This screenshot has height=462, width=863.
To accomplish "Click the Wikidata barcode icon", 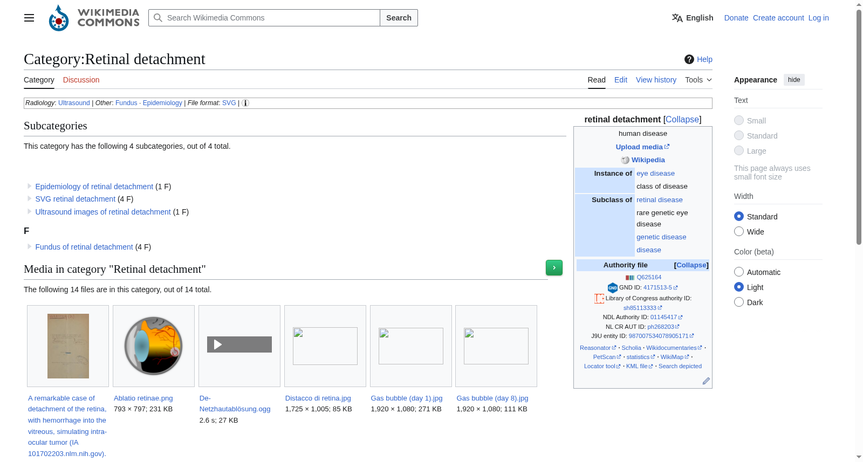I will [630, 278].
